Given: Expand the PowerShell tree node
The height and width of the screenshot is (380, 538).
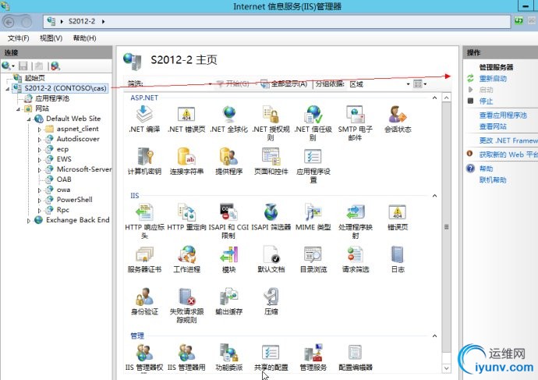Looking at the screenshot, I should (x=40, y=201).
